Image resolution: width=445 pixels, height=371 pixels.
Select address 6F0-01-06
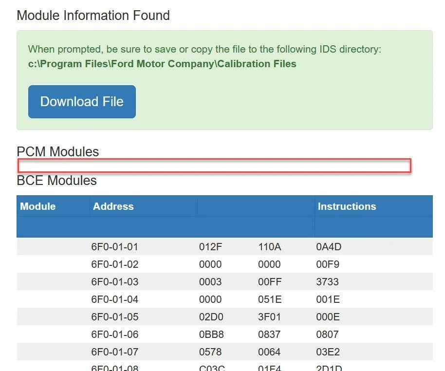[x=114, y=334]
